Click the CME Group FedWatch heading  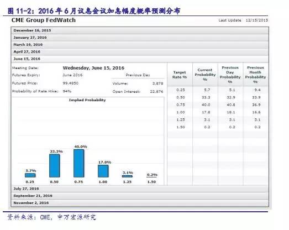point(44,20)
